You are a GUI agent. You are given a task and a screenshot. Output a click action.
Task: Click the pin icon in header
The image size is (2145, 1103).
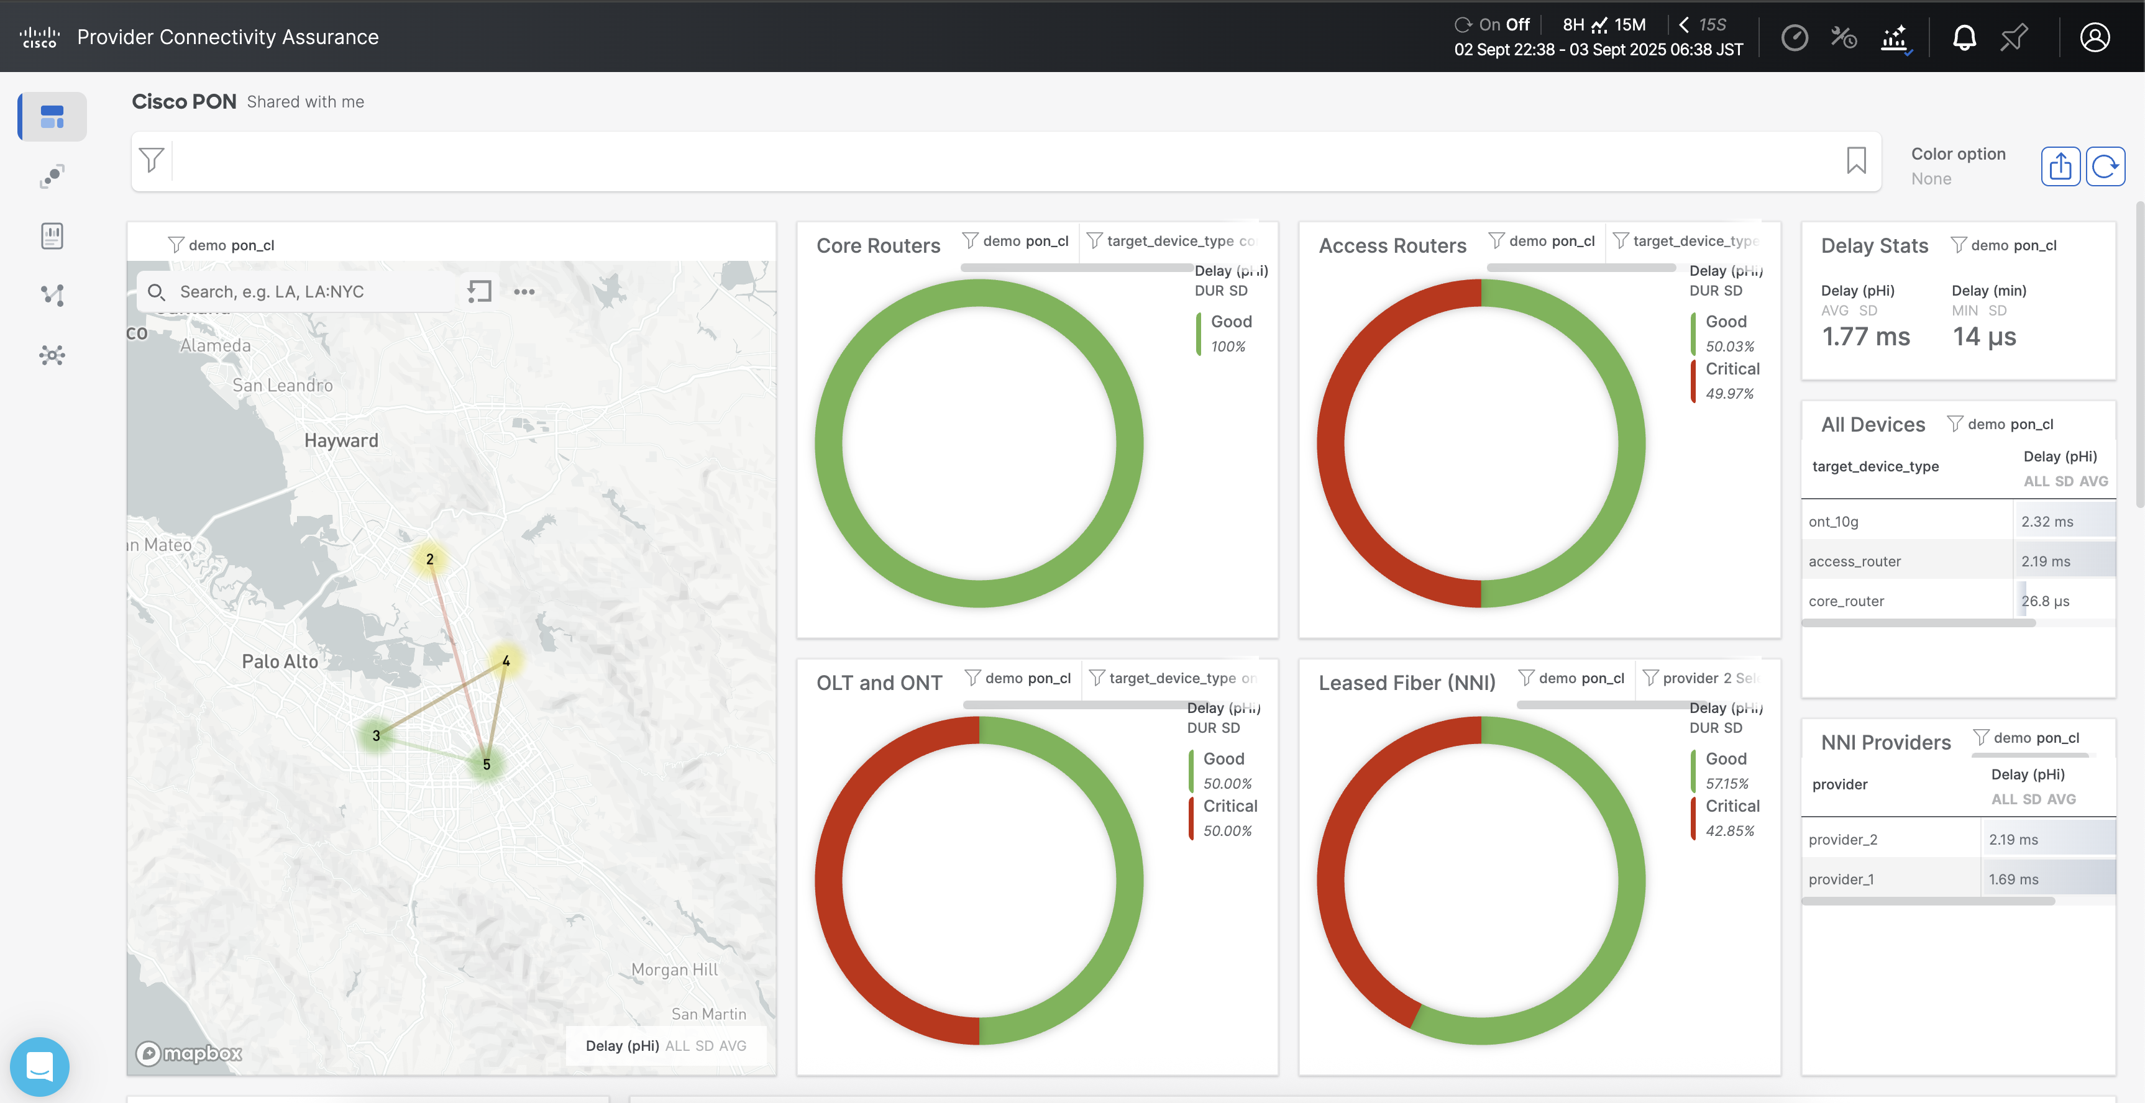[x=2015, y=37]
